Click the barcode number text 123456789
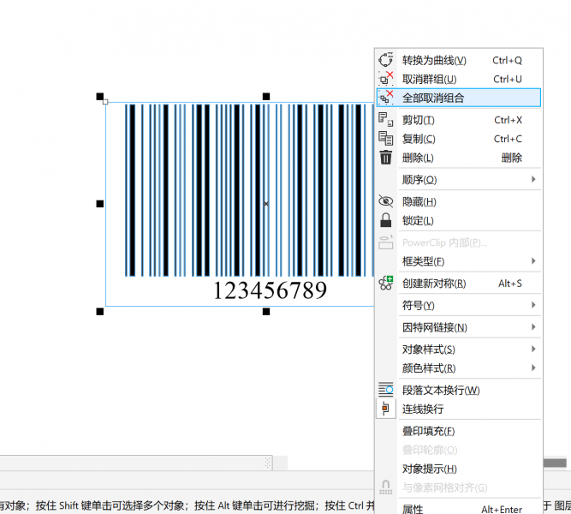This screenshot has height=514, width=571. (x=270, y=290)
